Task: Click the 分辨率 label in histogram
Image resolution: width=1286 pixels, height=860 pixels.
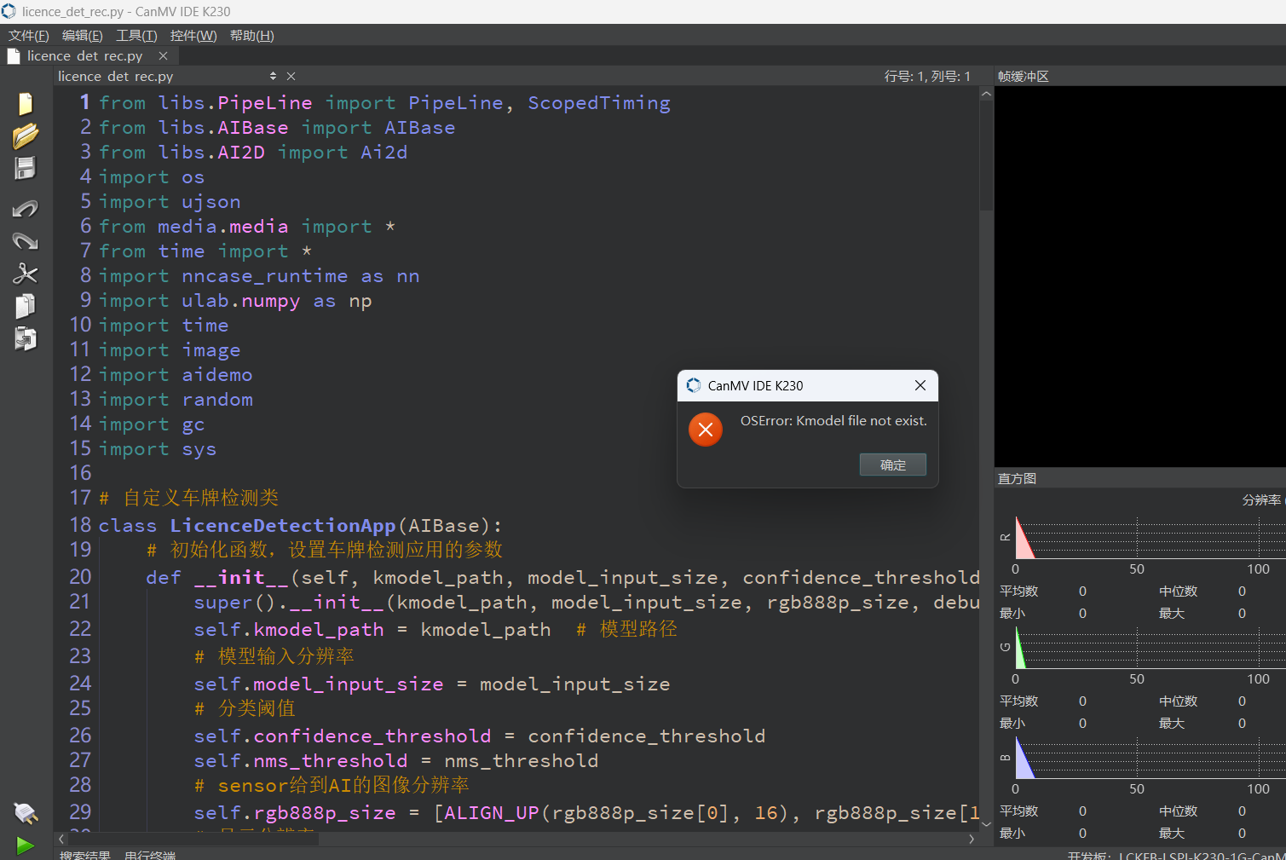Action: click(x=1261, y=500)
